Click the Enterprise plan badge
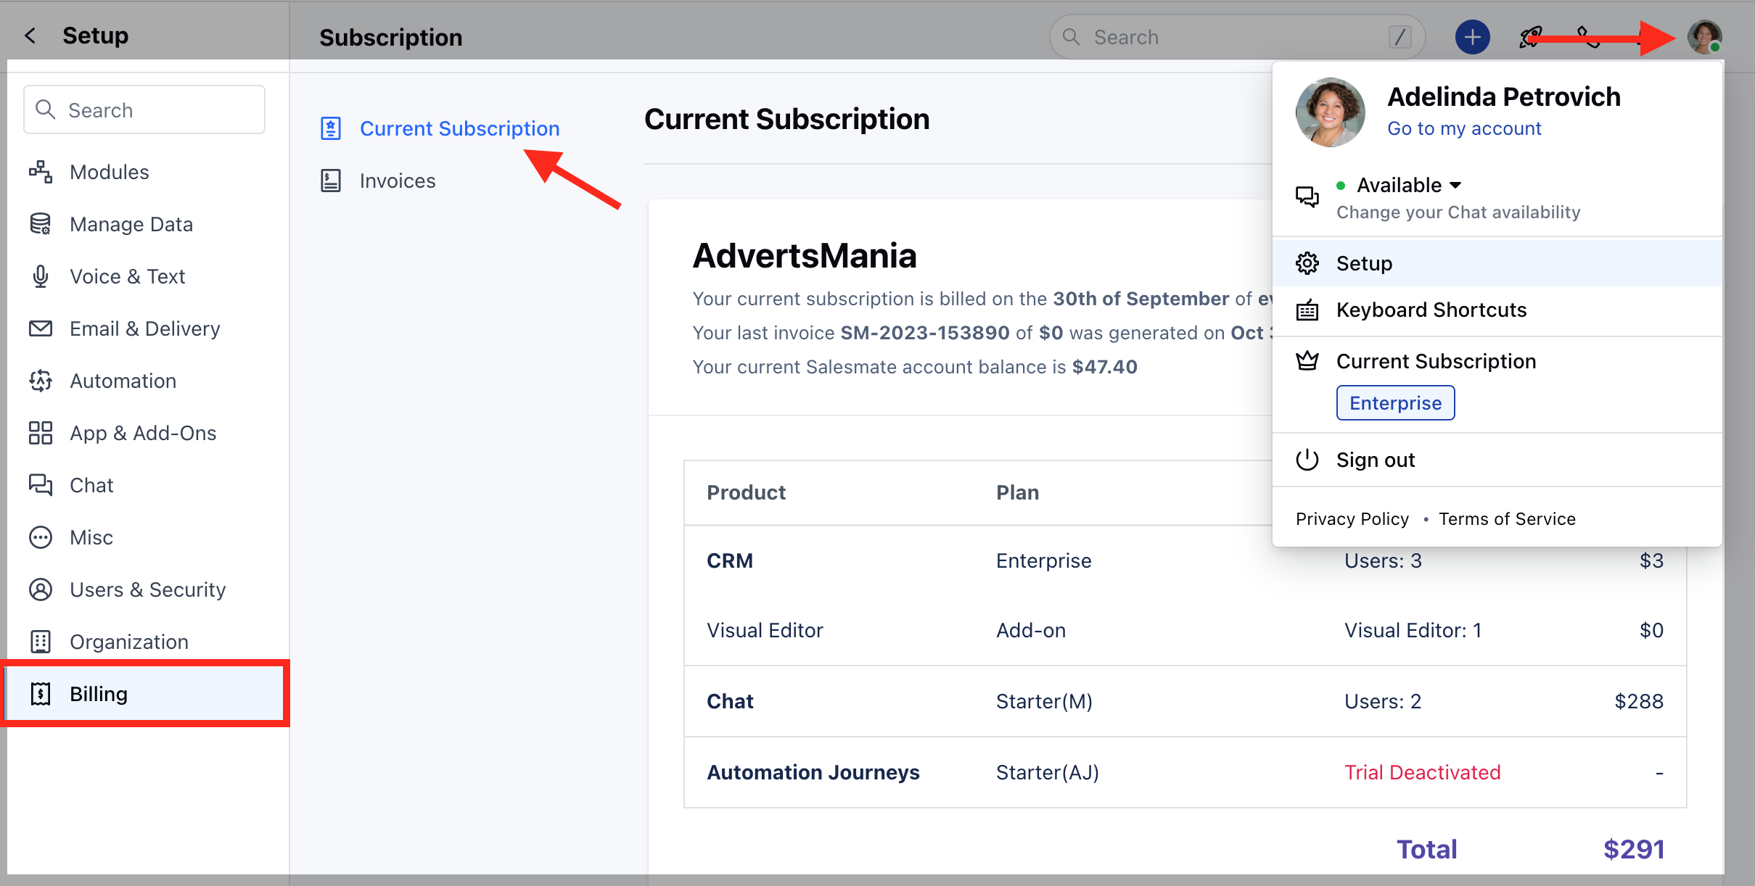 click(x=1394, y=403)
